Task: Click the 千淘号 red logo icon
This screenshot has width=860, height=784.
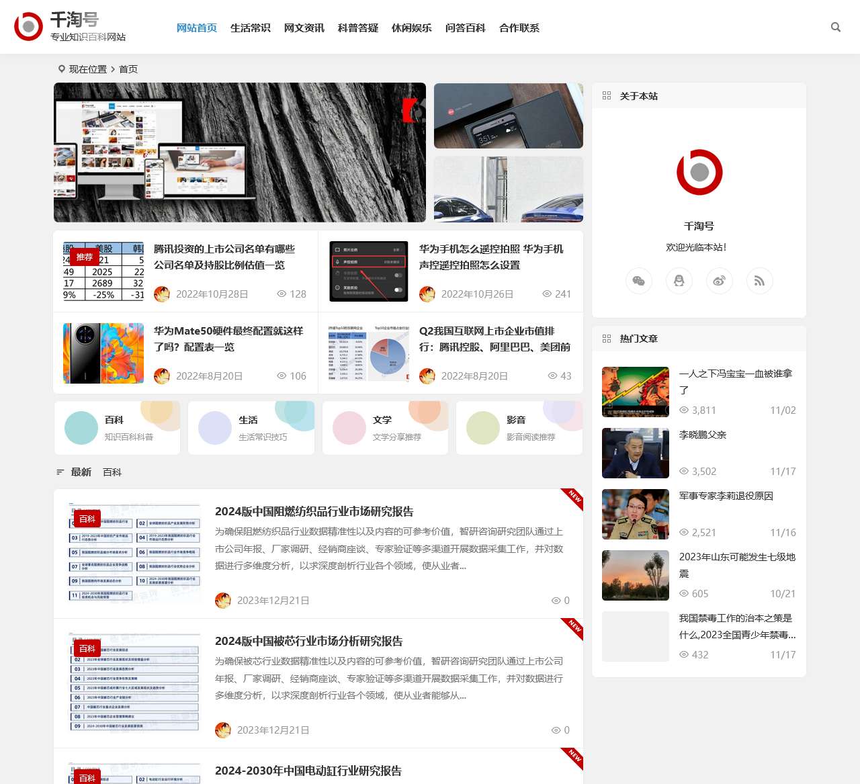Action: (x=28, y=27)
